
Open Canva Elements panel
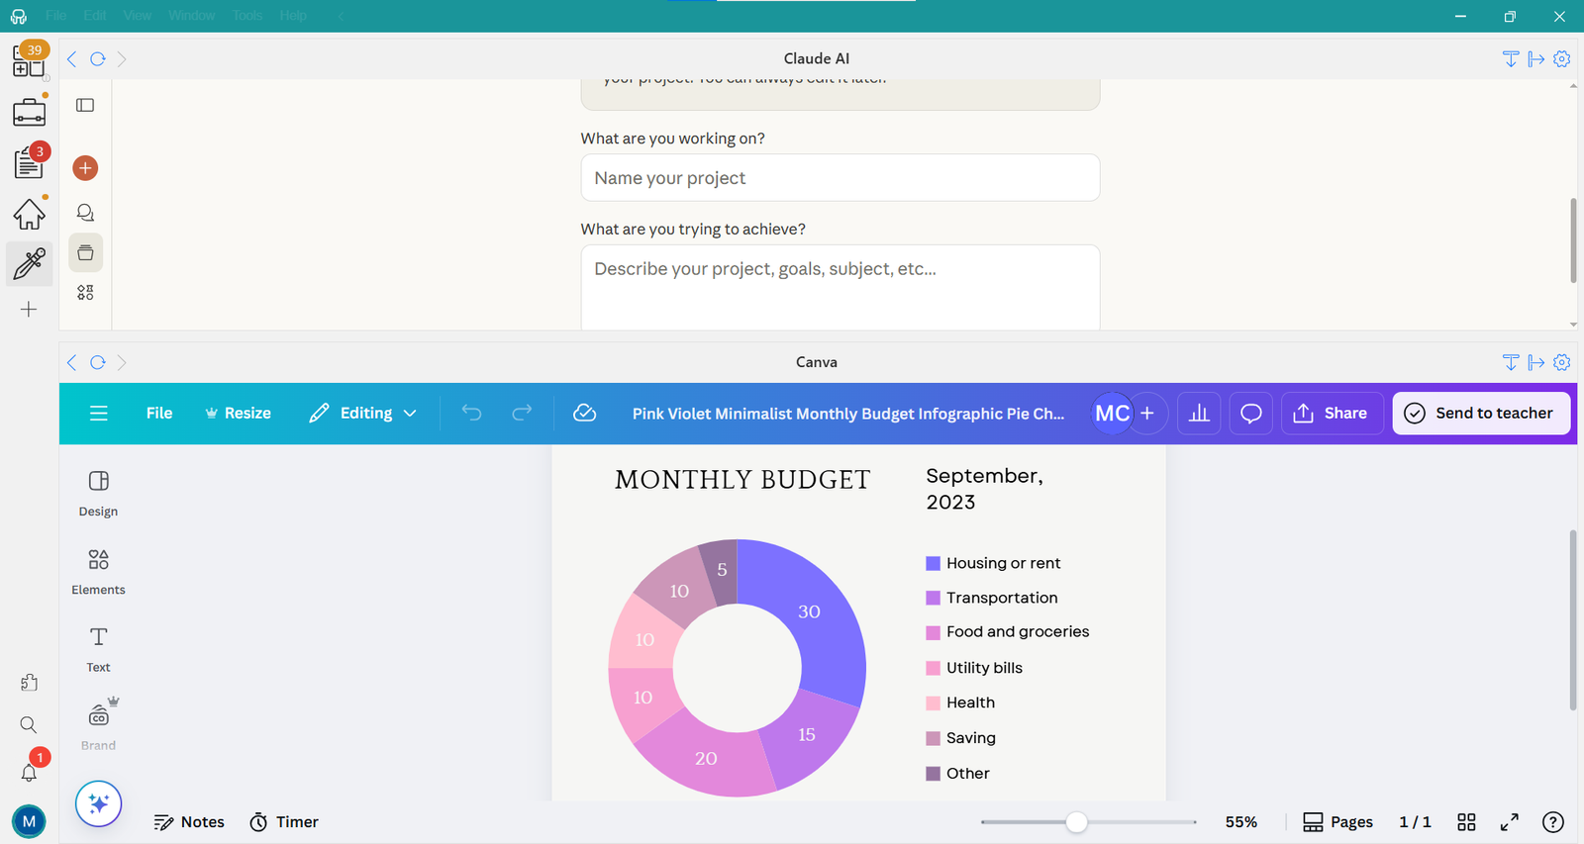click(98, 571)
